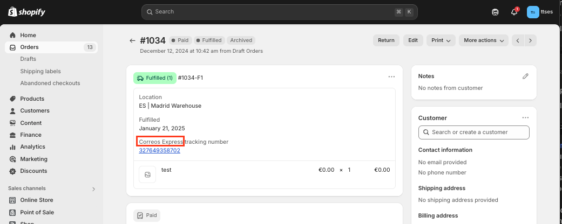Click ES | Madrid Warehouse location text
Screen dimensions: 562x224
coord(170,106)
